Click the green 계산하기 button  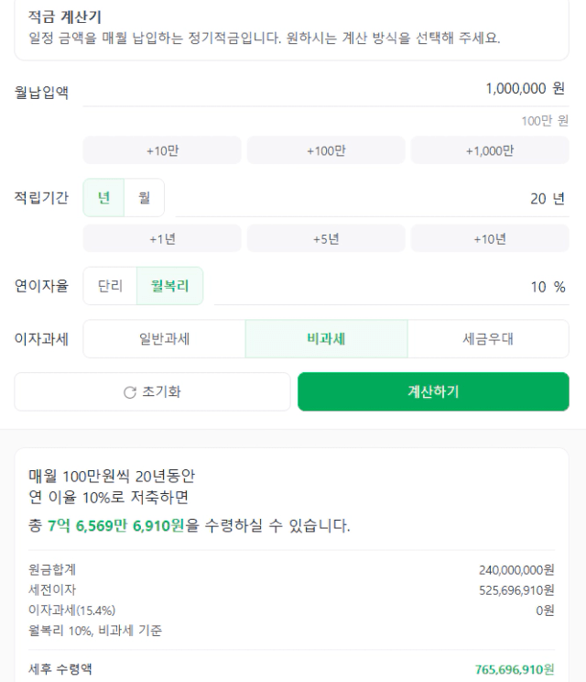[433, 391]
